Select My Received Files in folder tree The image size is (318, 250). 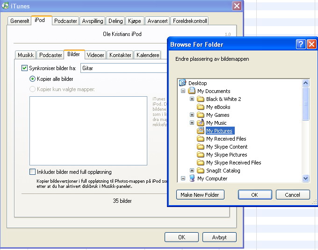(226, 139)
